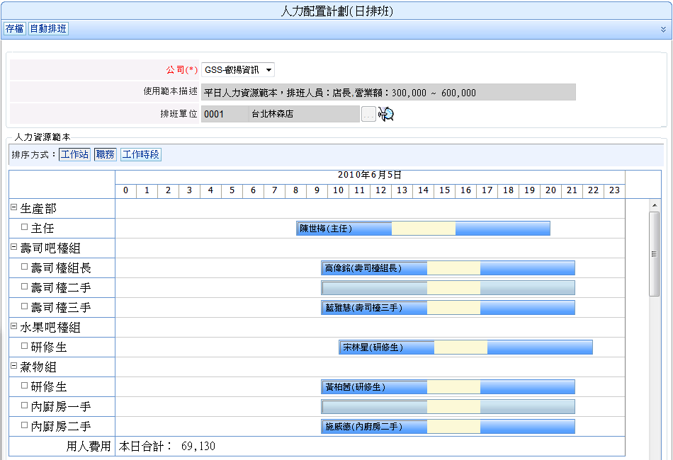Sort by 工作時段

tap(141, 154)
